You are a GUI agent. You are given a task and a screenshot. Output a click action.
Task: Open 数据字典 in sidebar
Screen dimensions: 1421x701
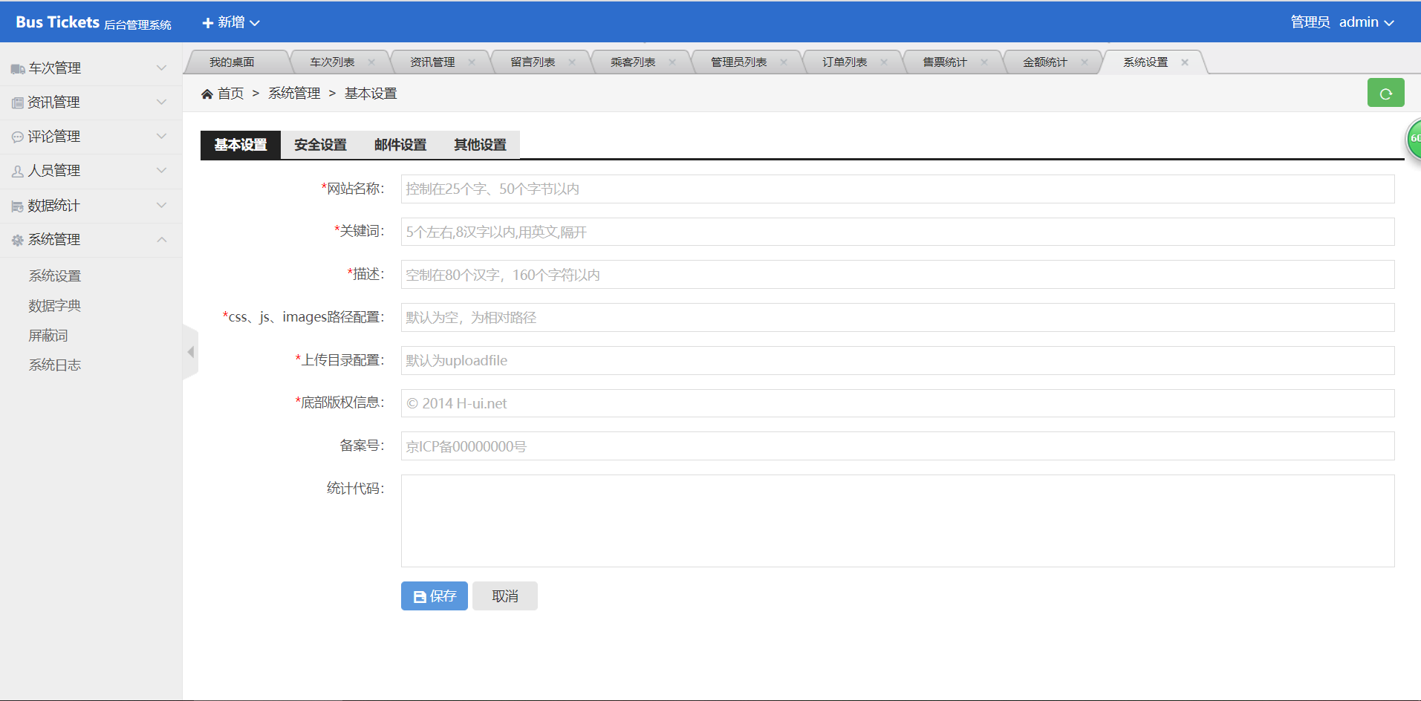click(x=55, y=306)
